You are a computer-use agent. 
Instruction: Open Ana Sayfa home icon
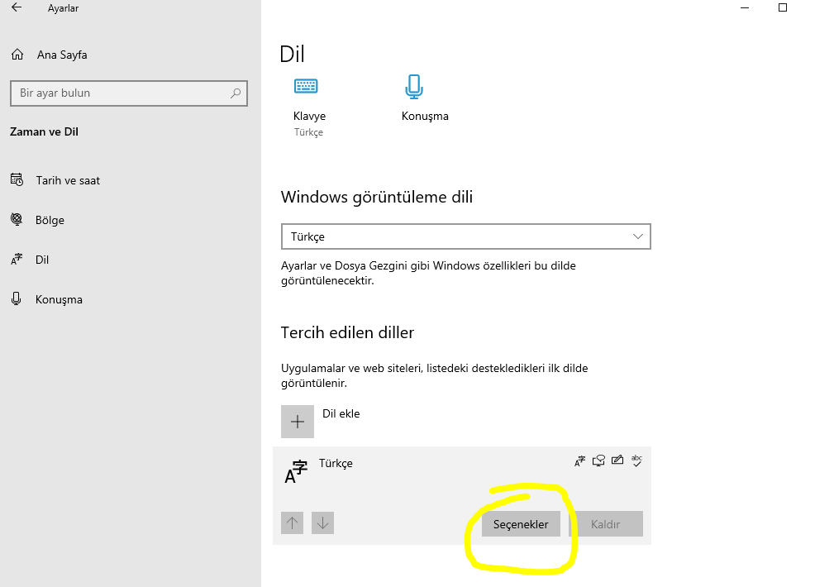(x=17, y=55)
